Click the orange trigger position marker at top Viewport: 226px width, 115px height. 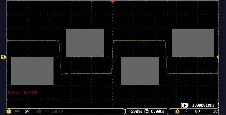112,2
